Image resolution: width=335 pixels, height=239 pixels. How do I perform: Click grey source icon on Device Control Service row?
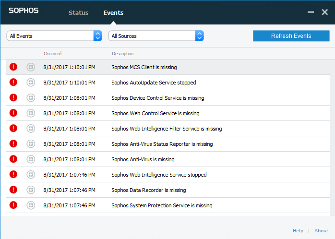(31, 98)
